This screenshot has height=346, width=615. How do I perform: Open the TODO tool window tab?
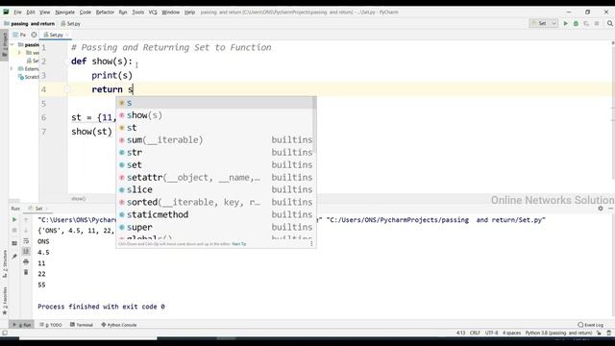pyautogui.click(x=51, y=325)
